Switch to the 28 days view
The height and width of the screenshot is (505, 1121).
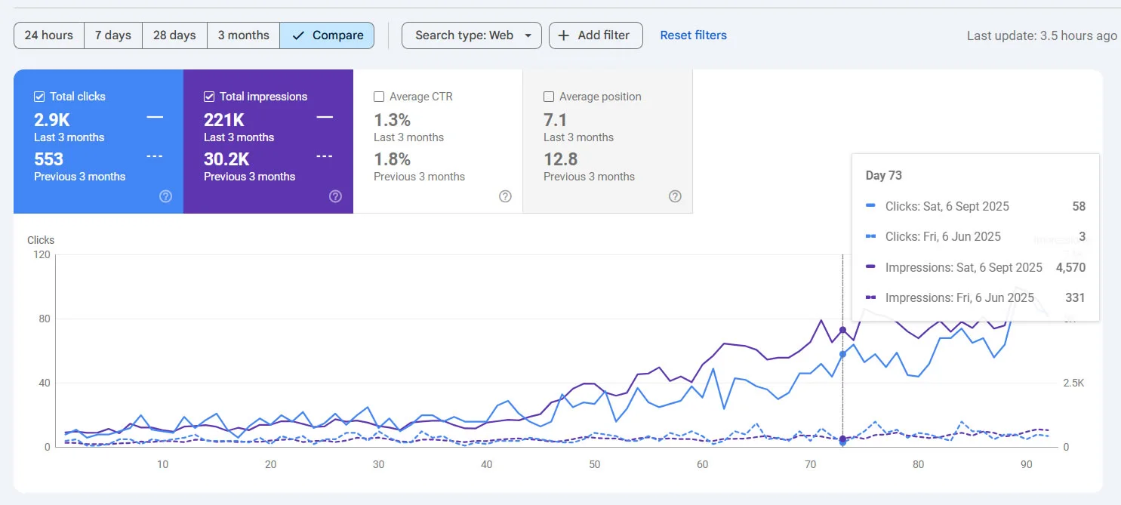coord(174,35)
